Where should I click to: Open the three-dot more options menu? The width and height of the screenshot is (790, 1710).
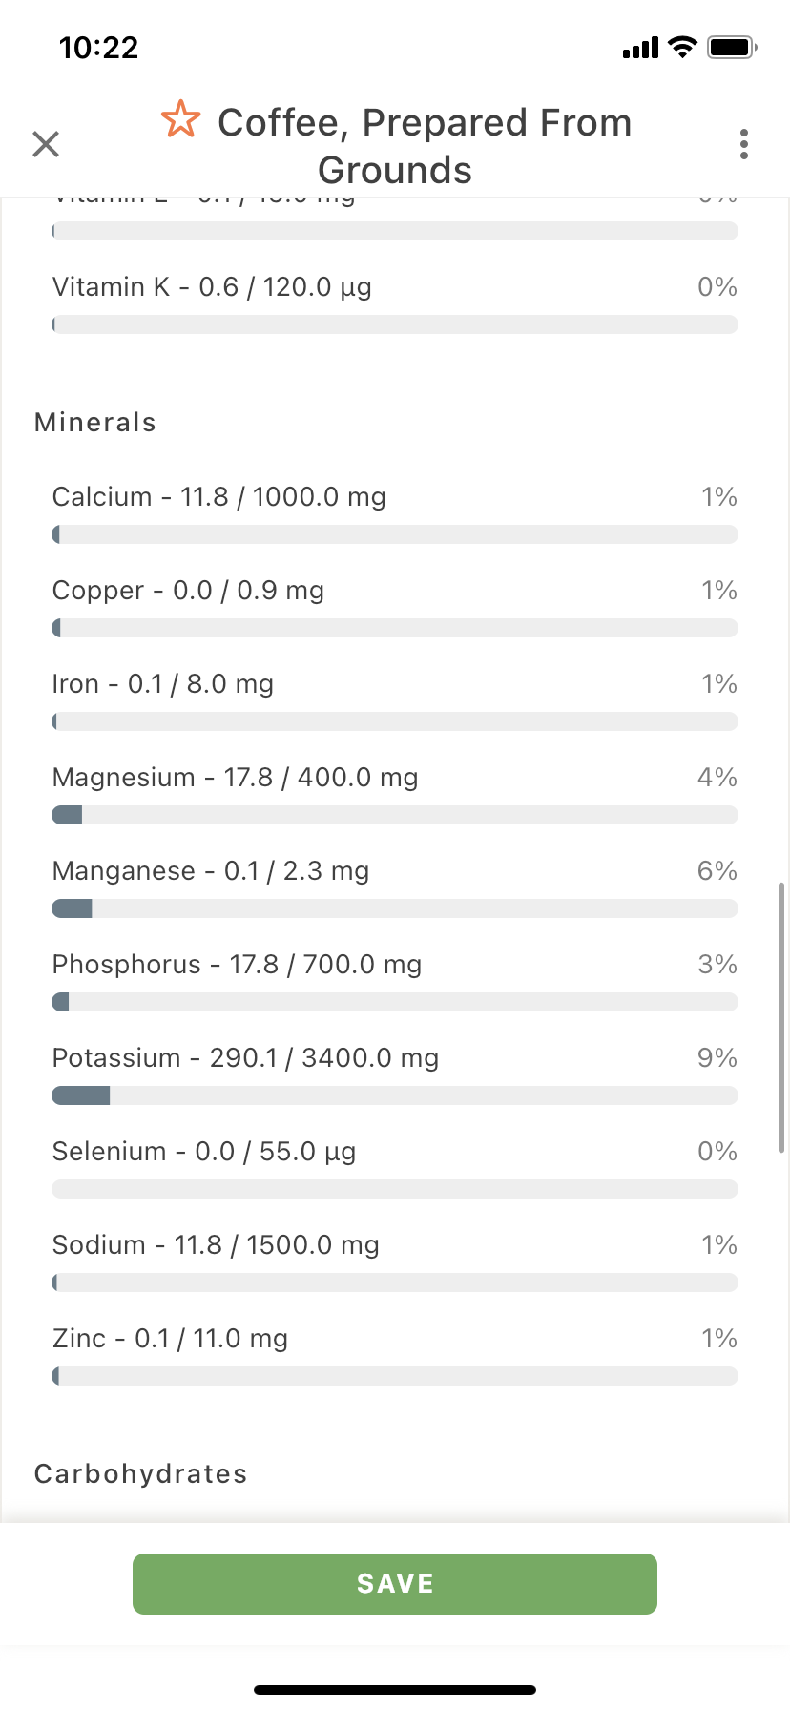(x=744, y=144)
